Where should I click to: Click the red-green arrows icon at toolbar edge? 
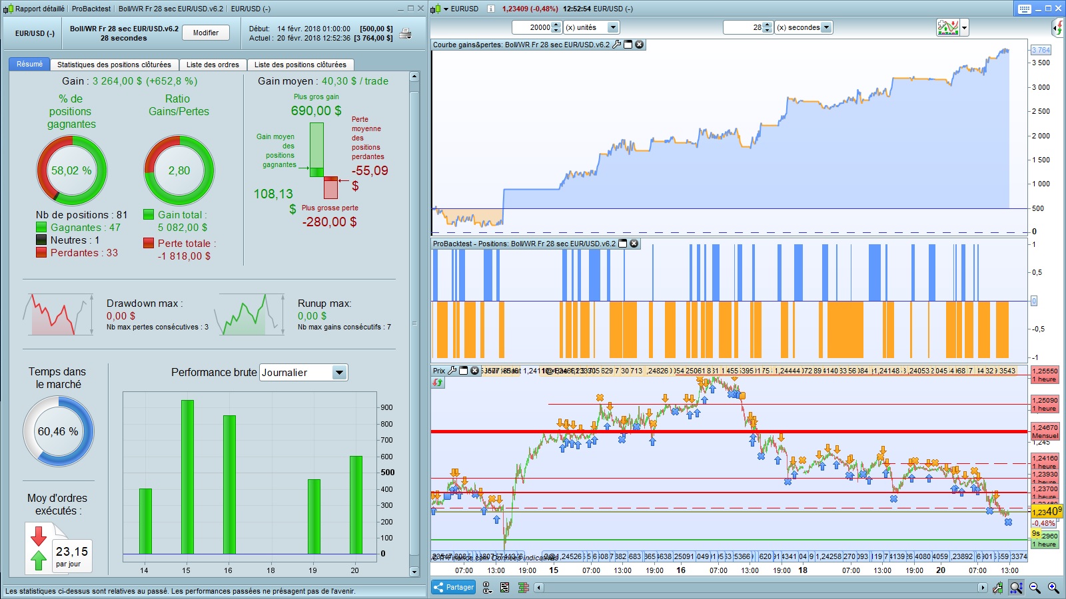[x=1058, y=28]
